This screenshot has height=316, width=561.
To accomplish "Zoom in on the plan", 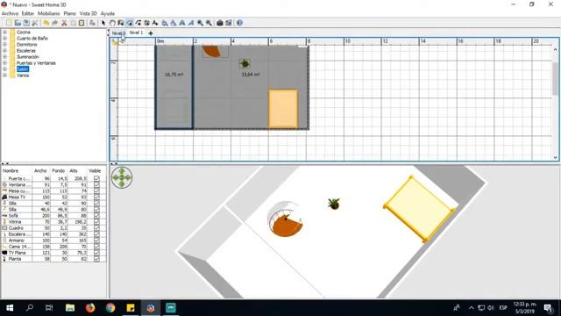I will coord(200,23).
